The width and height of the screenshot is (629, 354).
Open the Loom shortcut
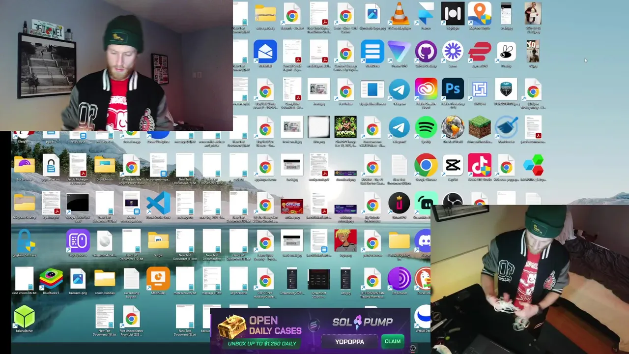[453, 52]
